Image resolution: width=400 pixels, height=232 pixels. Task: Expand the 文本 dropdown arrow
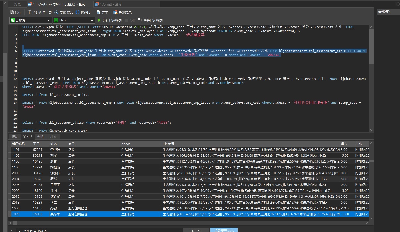click(x=111, y=12)
